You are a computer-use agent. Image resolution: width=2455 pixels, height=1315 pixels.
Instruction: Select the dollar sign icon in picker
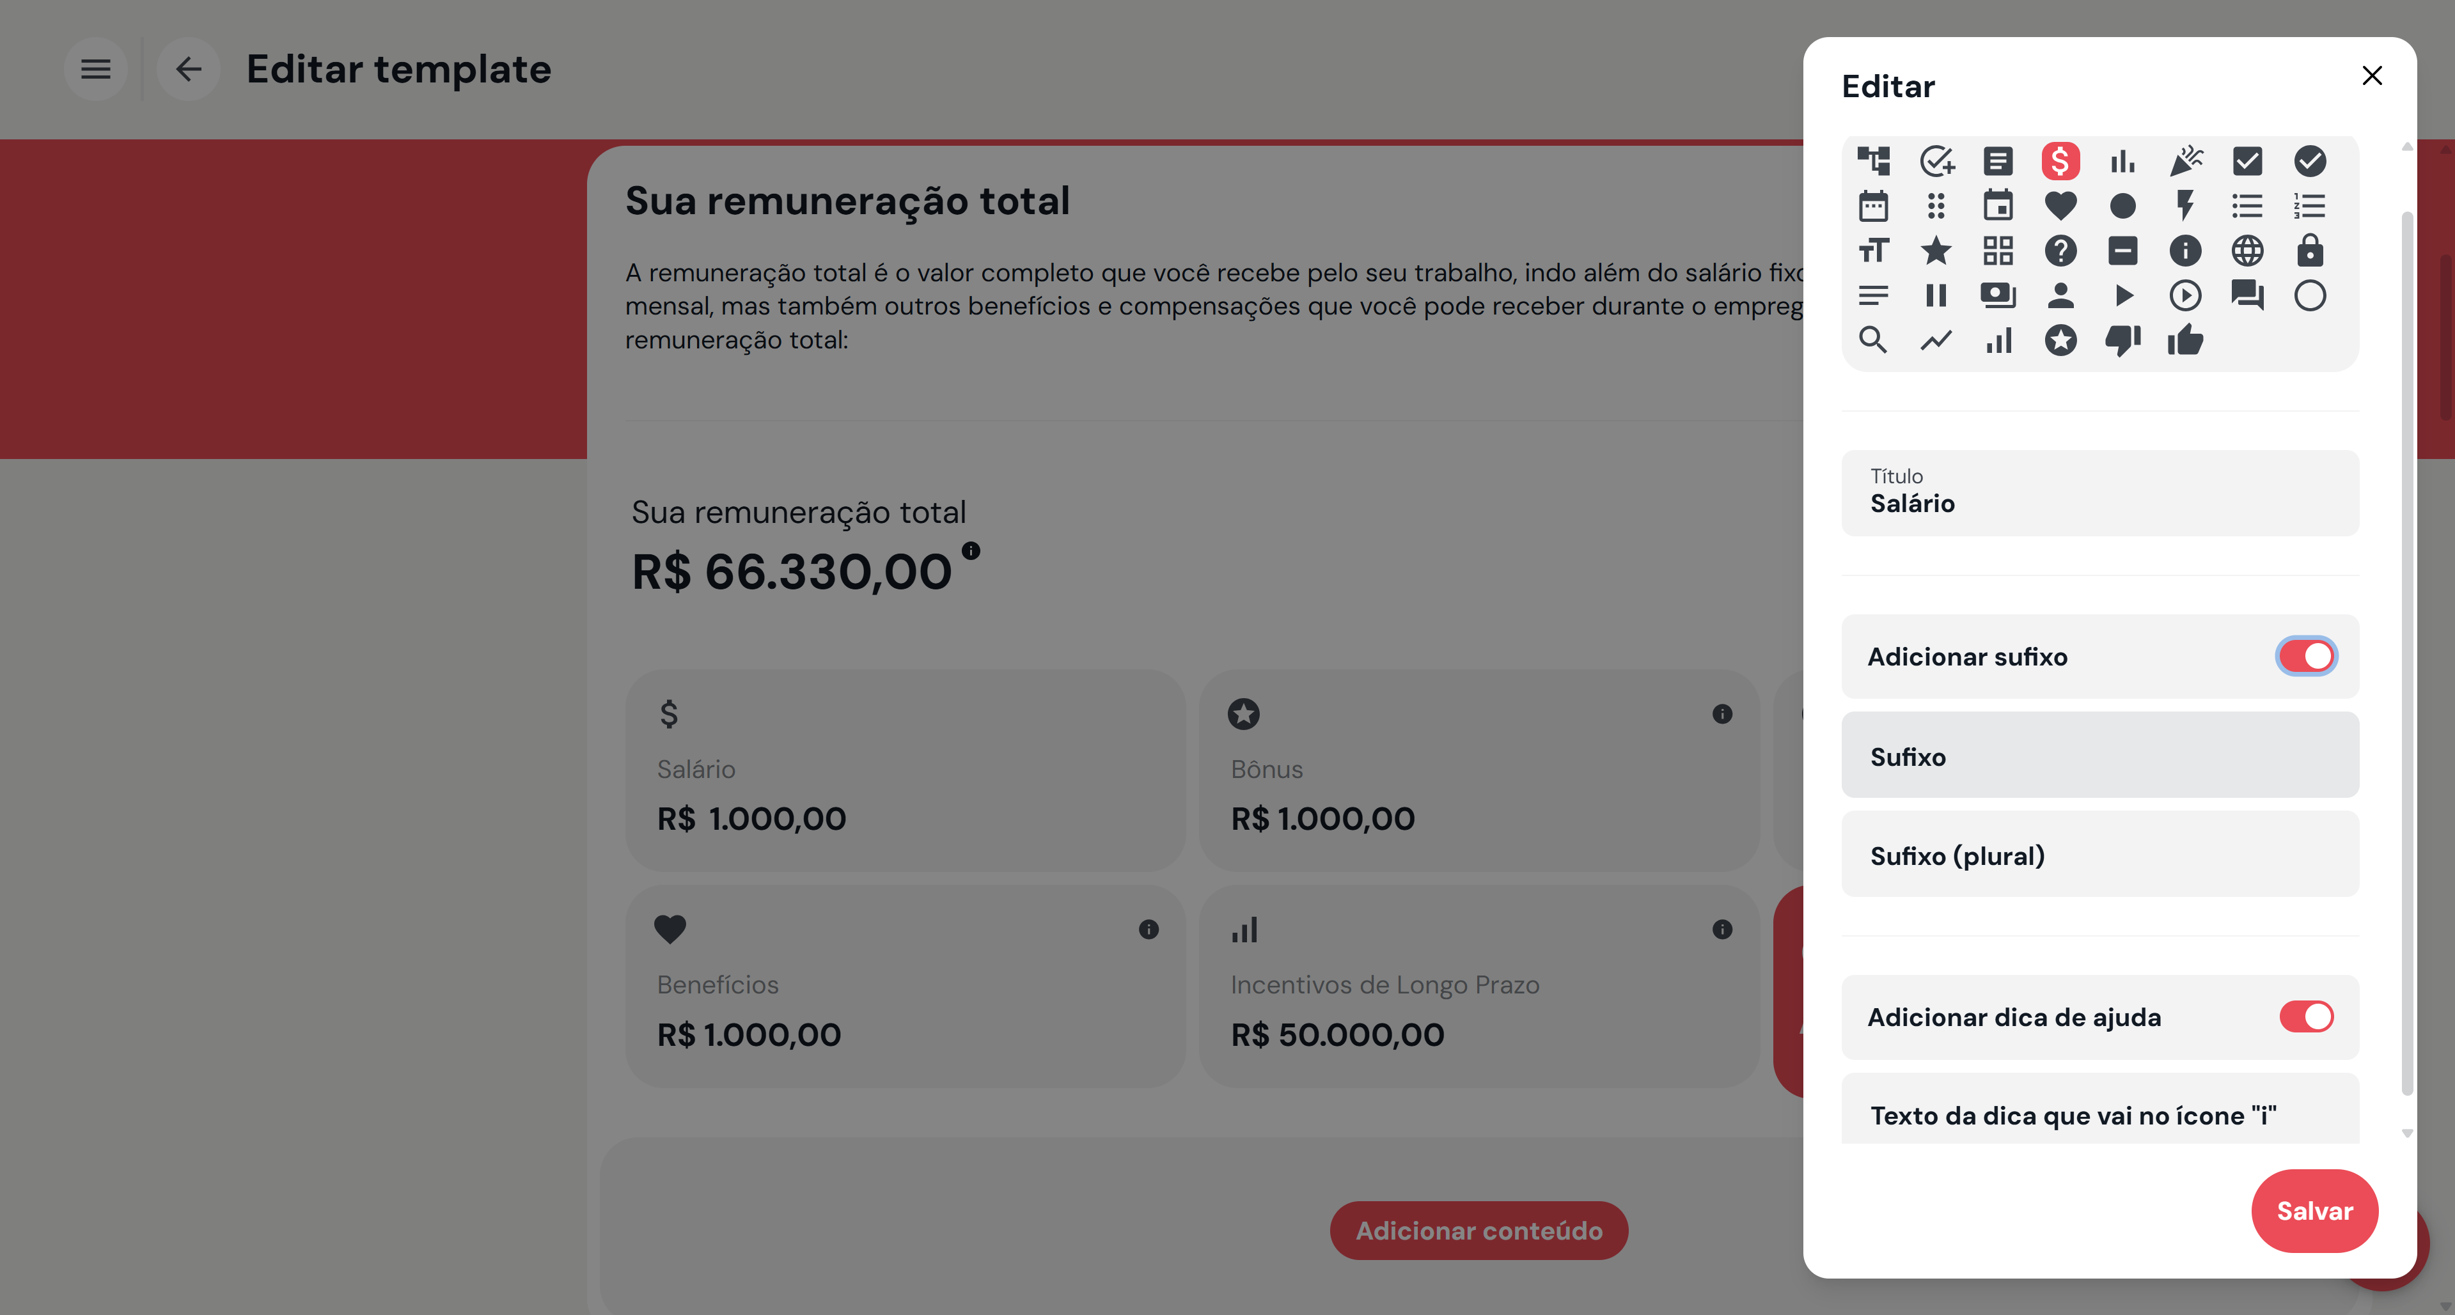click(x=2060, y=161)
